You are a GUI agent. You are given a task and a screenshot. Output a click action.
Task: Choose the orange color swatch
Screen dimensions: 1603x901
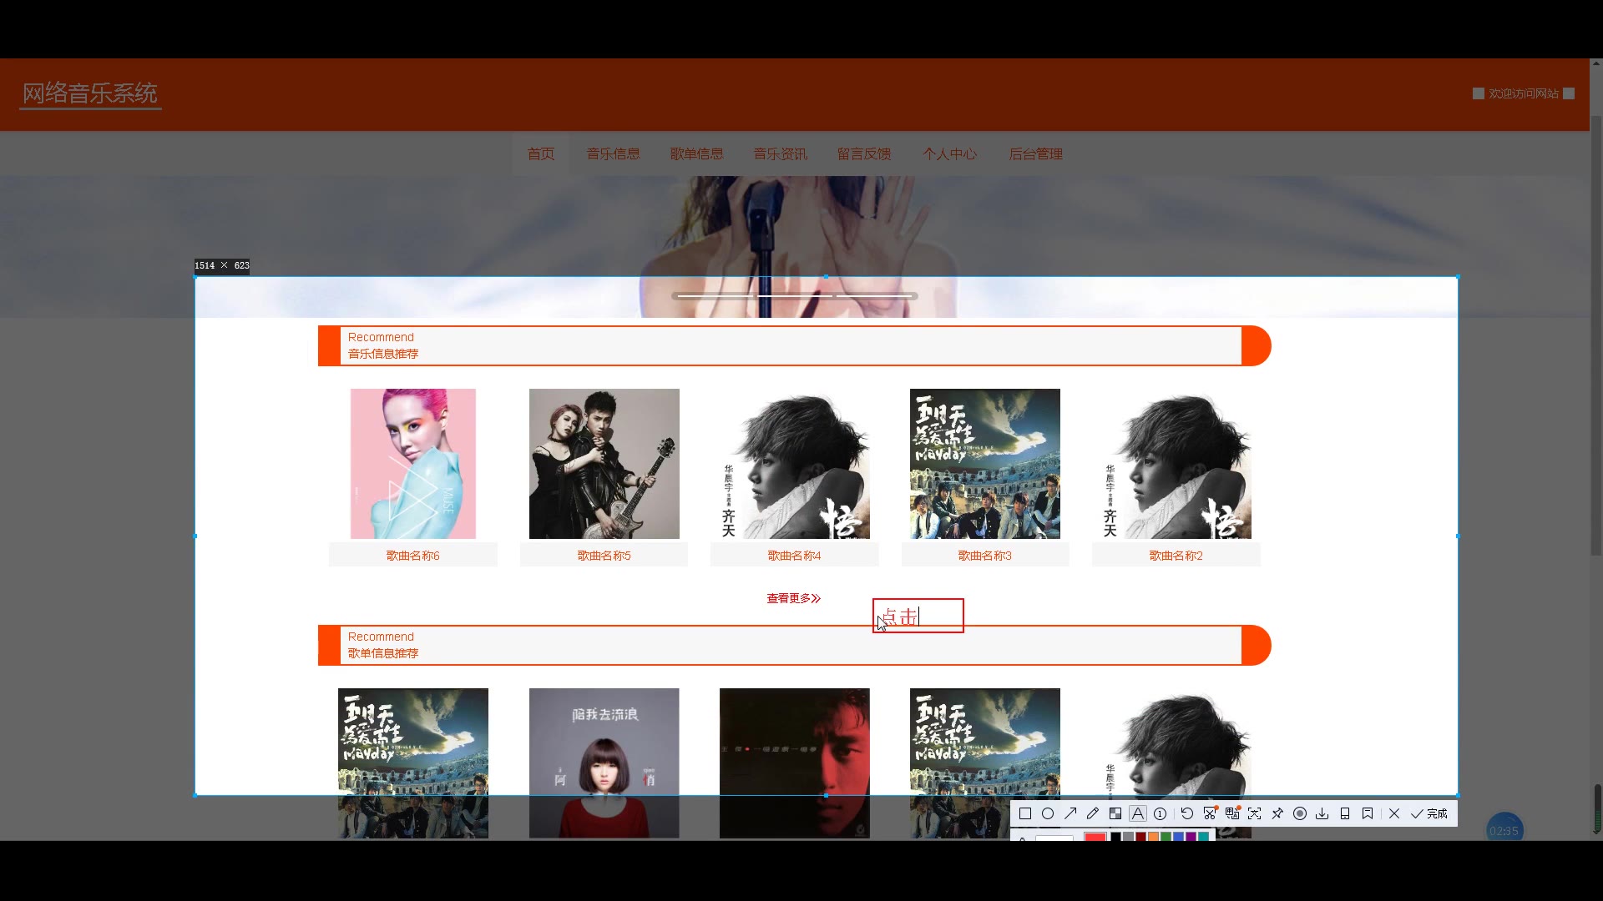(1153, 836)
